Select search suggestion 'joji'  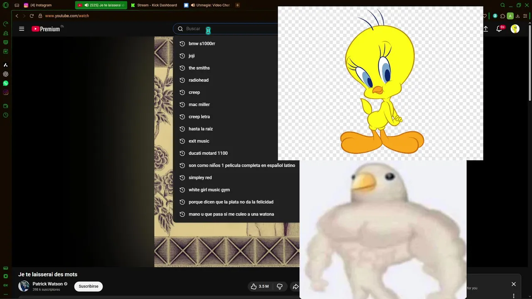click(x=236, y=56)
